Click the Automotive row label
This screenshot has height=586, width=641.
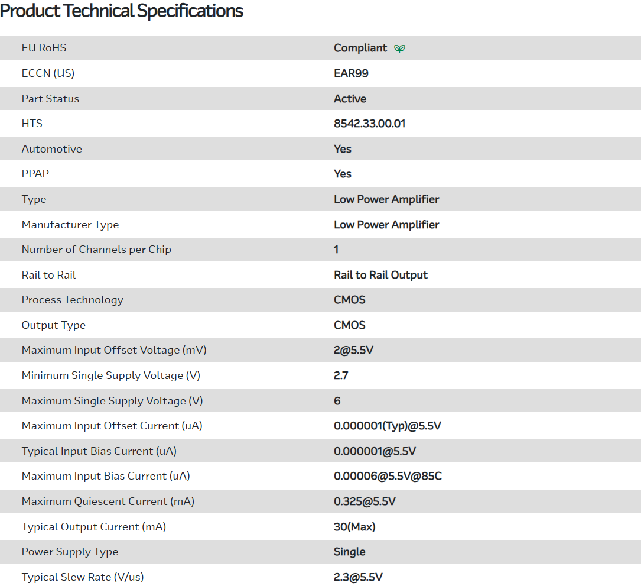click(x=52, y=149)
